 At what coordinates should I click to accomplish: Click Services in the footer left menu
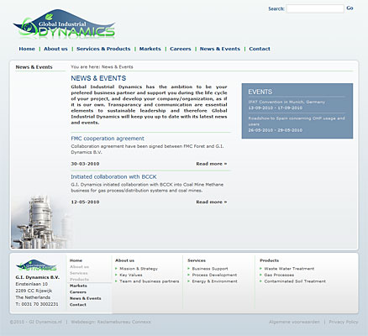pos(79,273)
